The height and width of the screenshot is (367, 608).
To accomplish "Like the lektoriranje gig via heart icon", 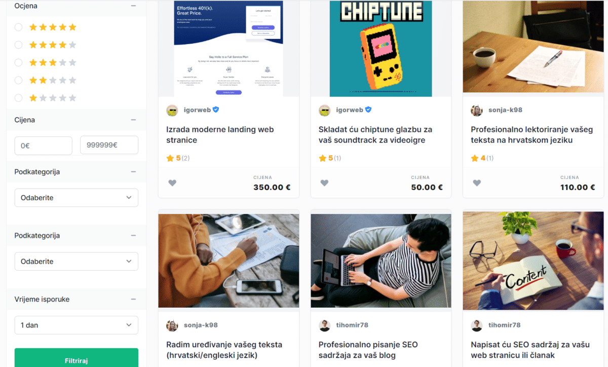I will coord(477,183).
